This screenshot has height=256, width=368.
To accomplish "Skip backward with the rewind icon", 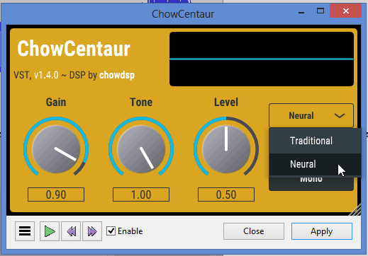I will 71,231.
